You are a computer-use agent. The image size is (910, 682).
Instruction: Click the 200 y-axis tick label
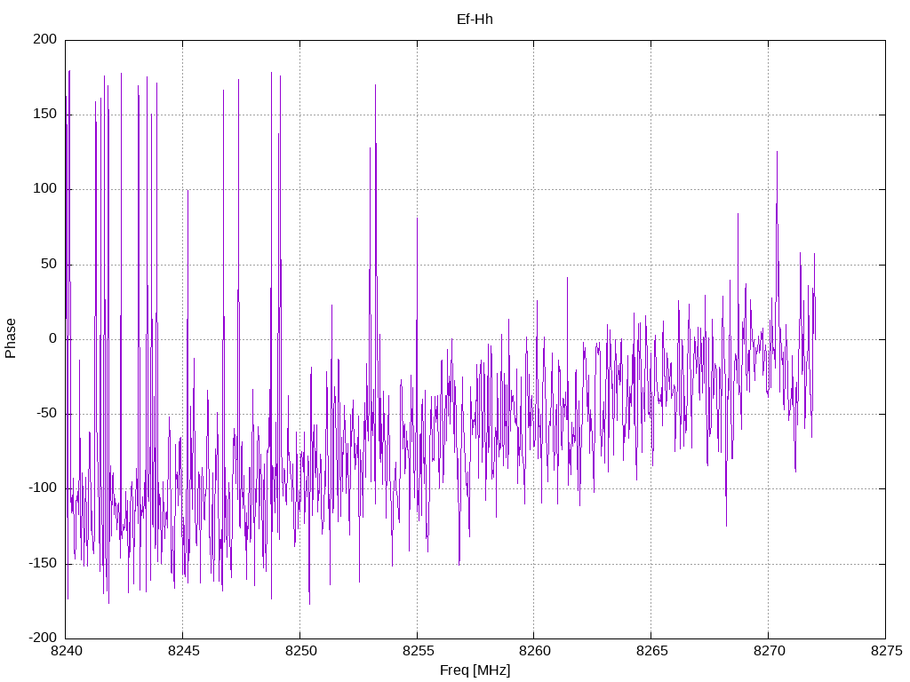pyautogui.click(x=44, y=39)
